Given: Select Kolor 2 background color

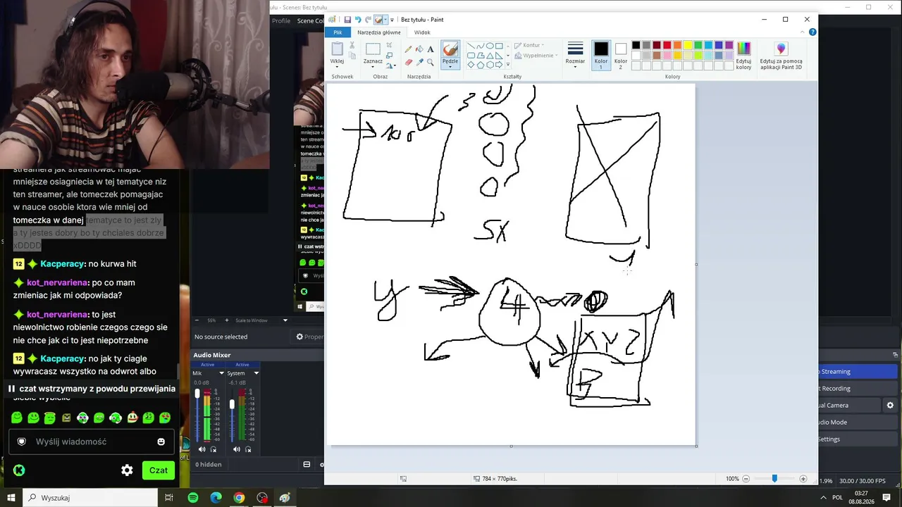Looking at the screenshot, I should coord(621,54).
